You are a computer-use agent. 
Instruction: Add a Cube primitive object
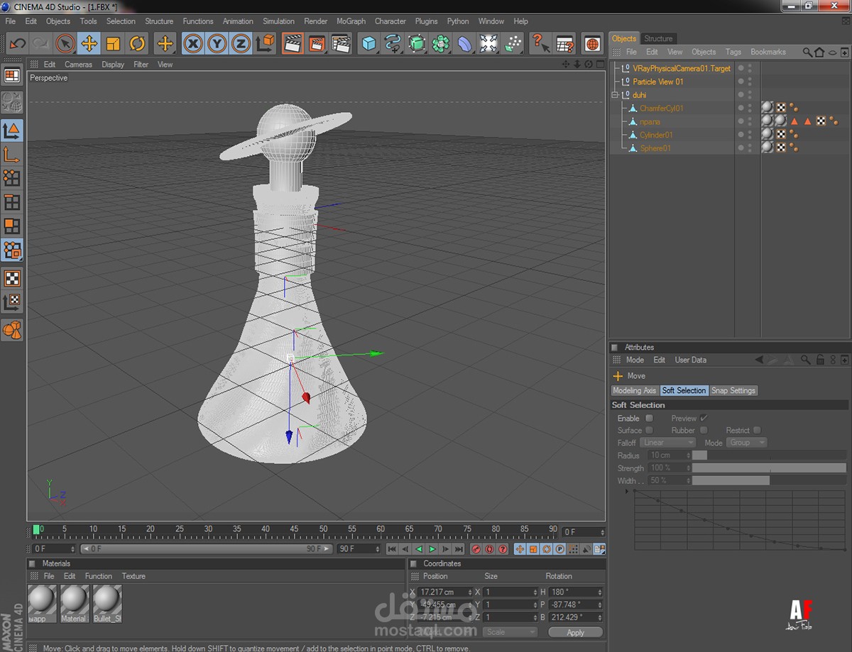click(368, 44)
